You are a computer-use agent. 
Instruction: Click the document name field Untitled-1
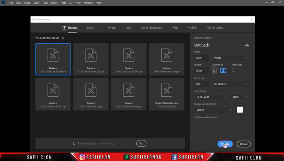pyautogui.click(x=218, y=45)
